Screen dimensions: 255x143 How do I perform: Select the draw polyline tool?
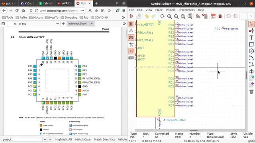pyautogui.click(x=251, y=64)
